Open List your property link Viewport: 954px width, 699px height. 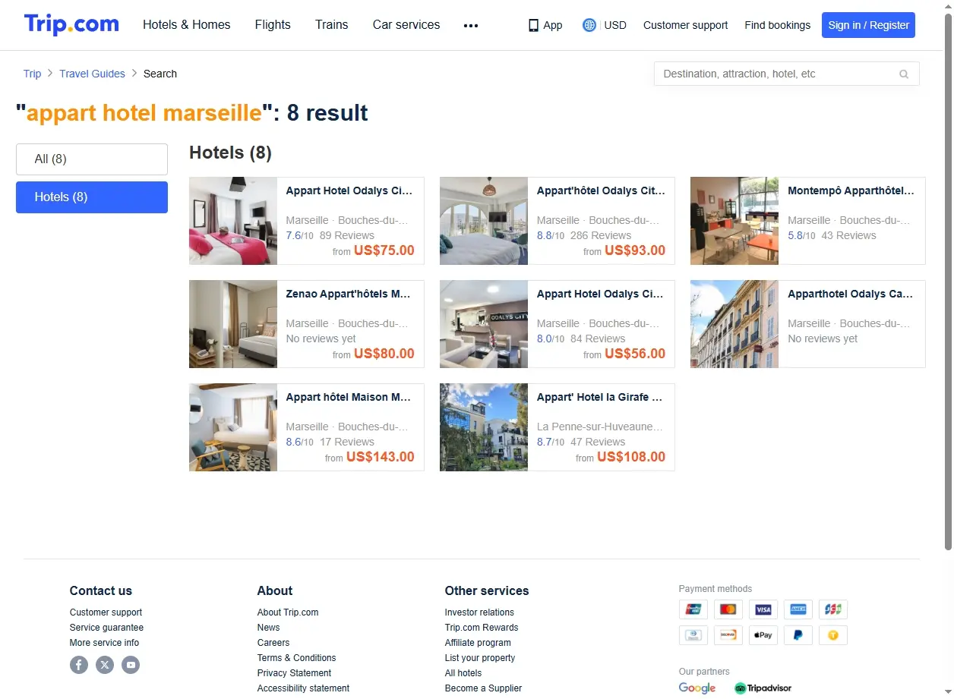tap(480, 658)
